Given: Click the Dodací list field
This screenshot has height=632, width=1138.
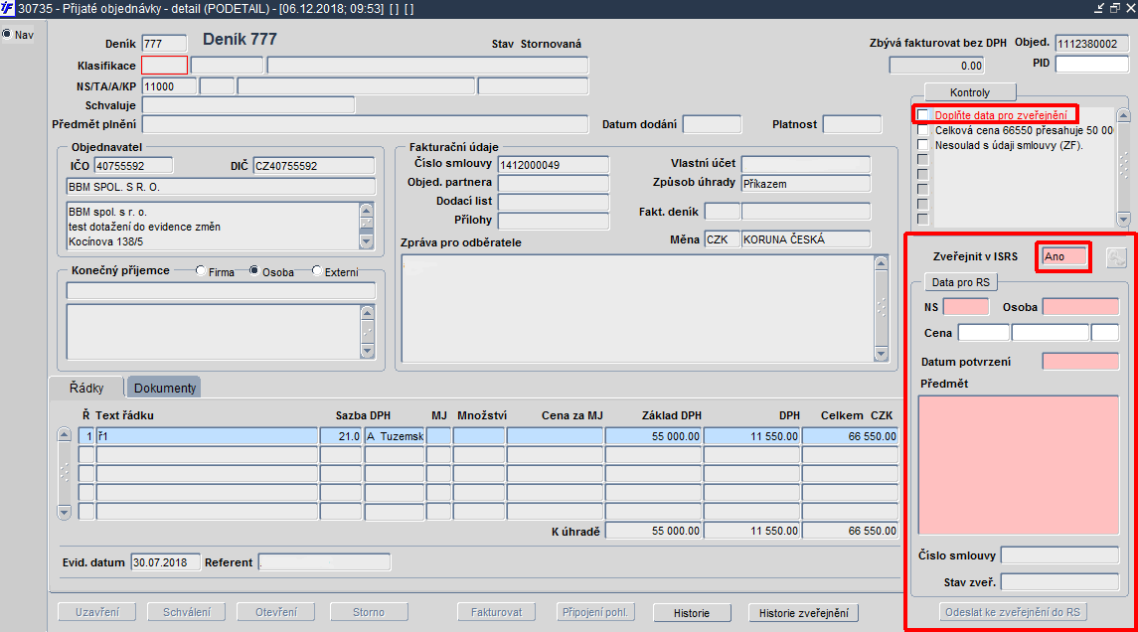Looking at the screenshot, I should pos(553,202).
